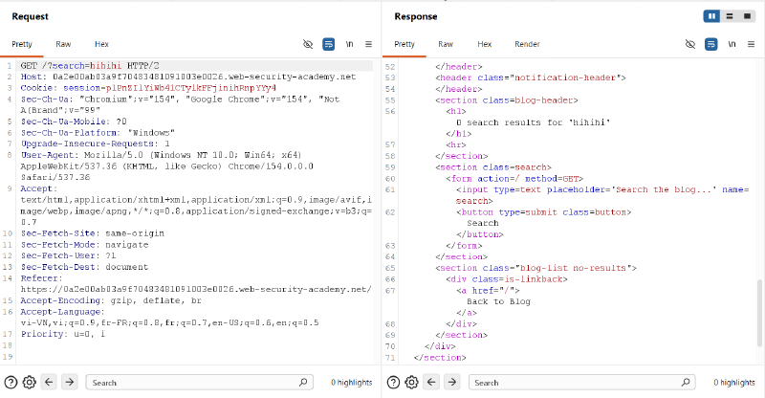Select side-by-side layout view
Viewport: 765px width, 398px height.
pyautogui.click(x=711, y=16)
